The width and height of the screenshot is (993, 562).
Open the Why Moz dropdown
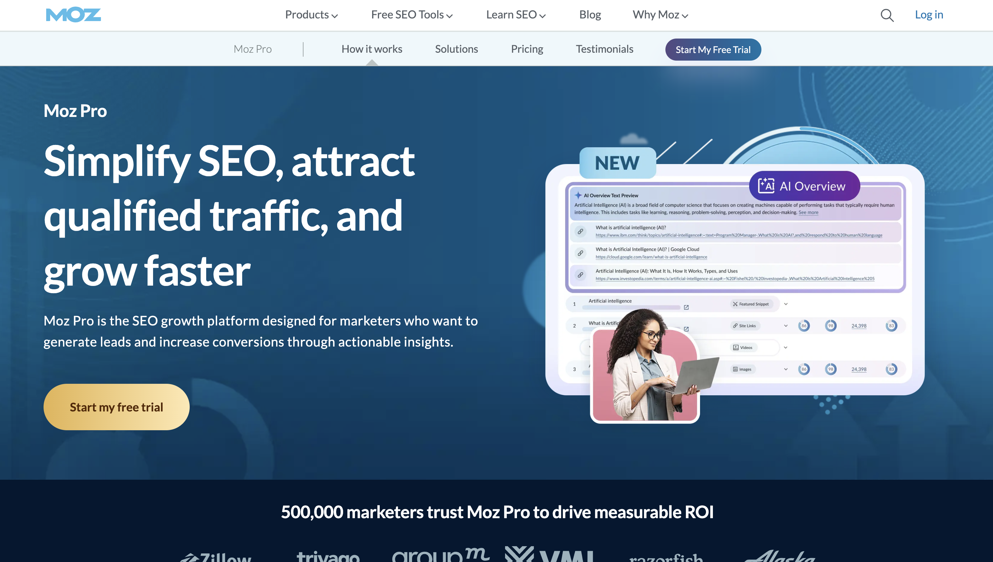pyautogui.click(x=660, y=15)
